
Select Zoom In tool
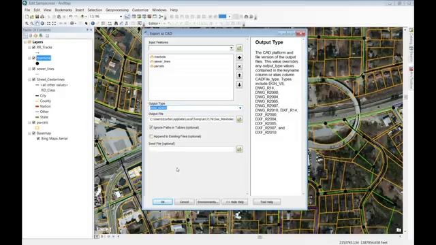coord(27,24)
